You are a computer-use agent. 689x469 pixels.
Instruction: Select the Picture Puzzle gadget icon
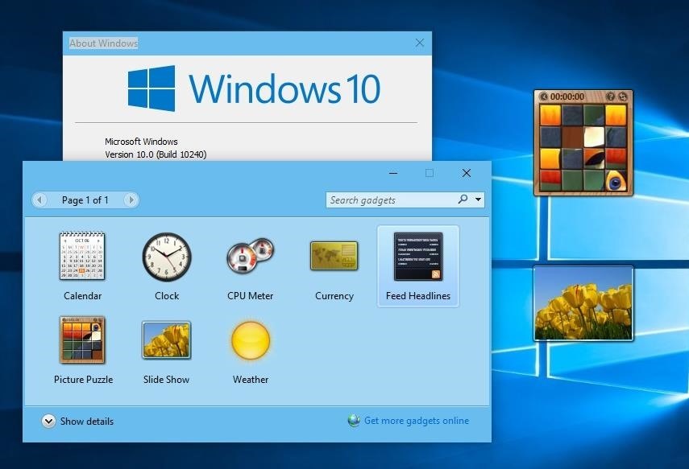pos(82,339)
